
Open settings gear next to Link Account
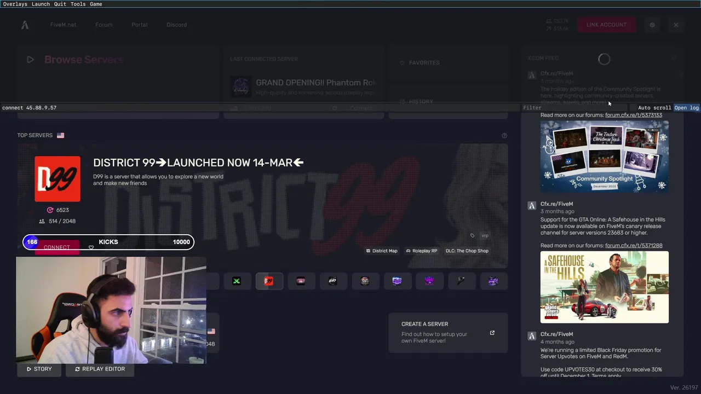point(652,25)
